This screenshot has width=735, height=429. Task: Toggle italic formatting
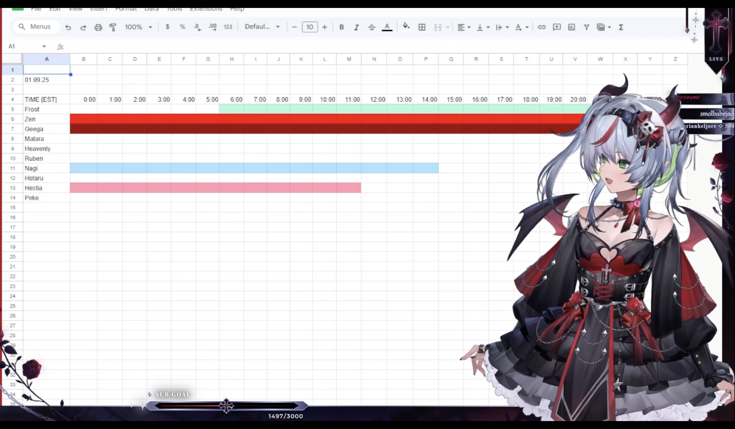[356, 27]
